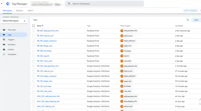This screenshot has width=201, height=111.
Task: Check the FB | BS | begin_checkout row checkbox
Action: click(x=34, y=41)
